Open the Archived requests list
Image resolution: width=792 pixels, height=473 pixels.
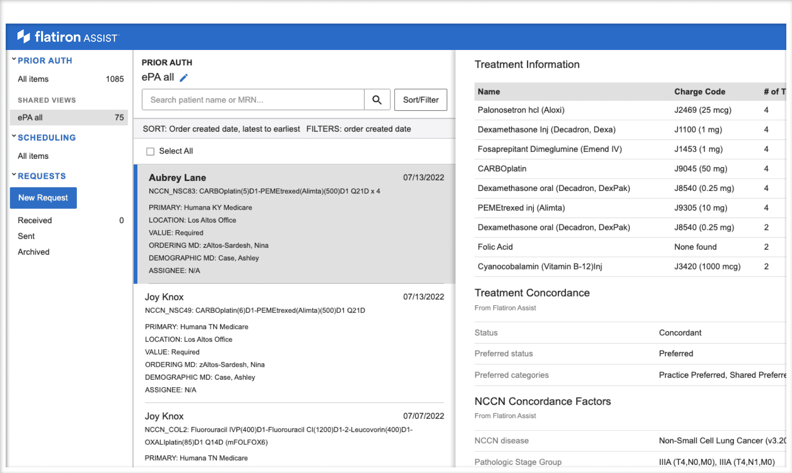(34, 252)
